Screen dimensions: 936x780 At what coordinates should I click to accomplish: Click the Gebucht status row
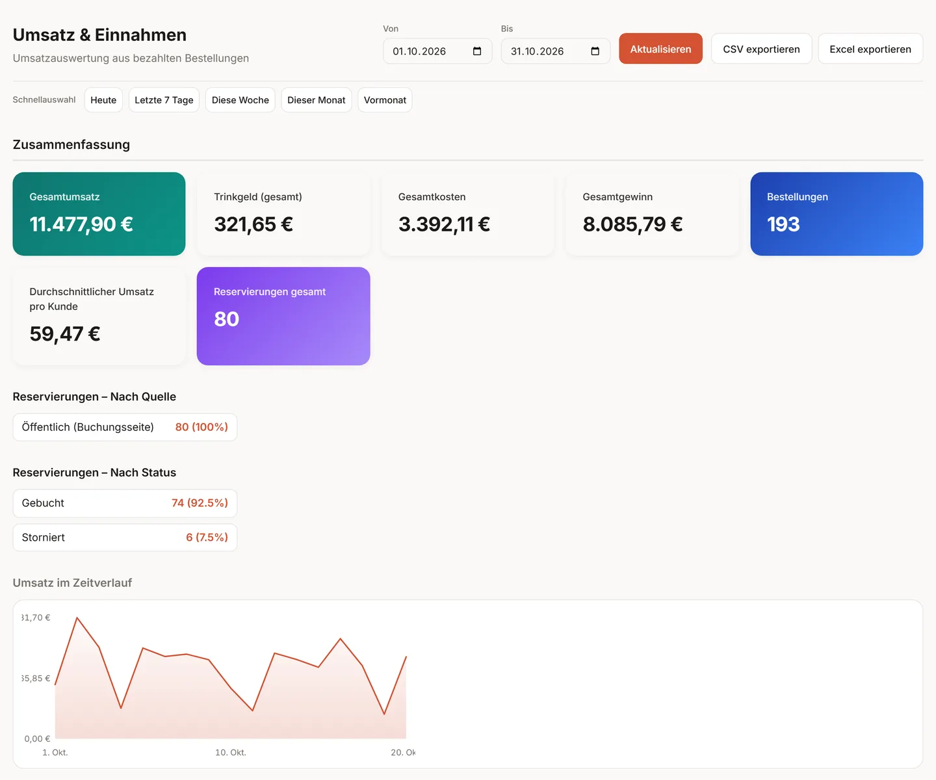click(125, 503)
